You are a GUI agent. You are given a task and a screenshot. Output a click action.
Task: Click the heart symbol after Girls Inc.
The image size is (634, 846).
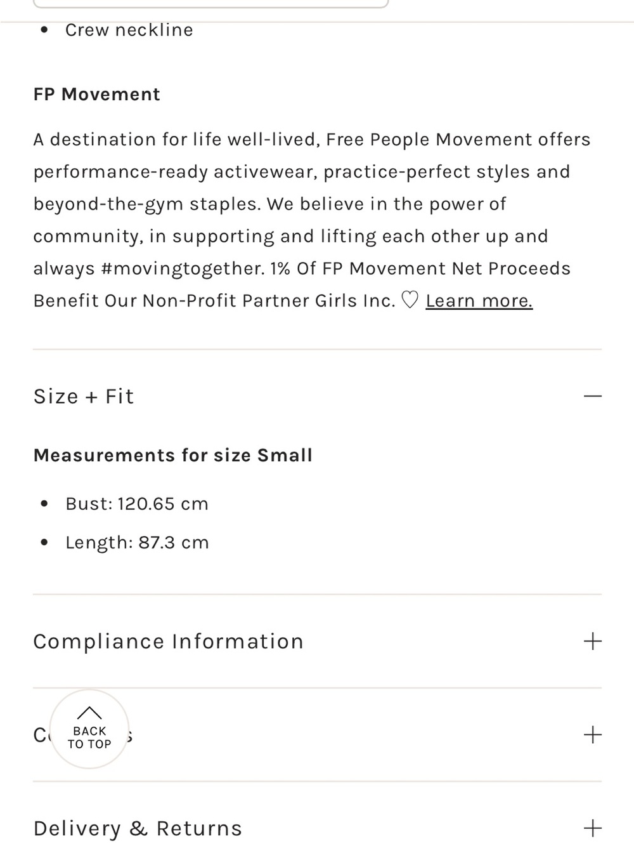[x=410, y=300]
